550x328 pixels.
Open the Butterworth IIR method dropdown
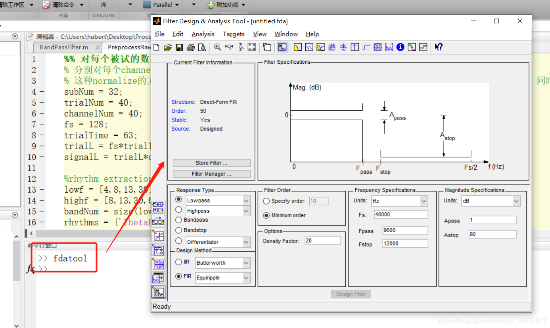[x=246, y=263]
